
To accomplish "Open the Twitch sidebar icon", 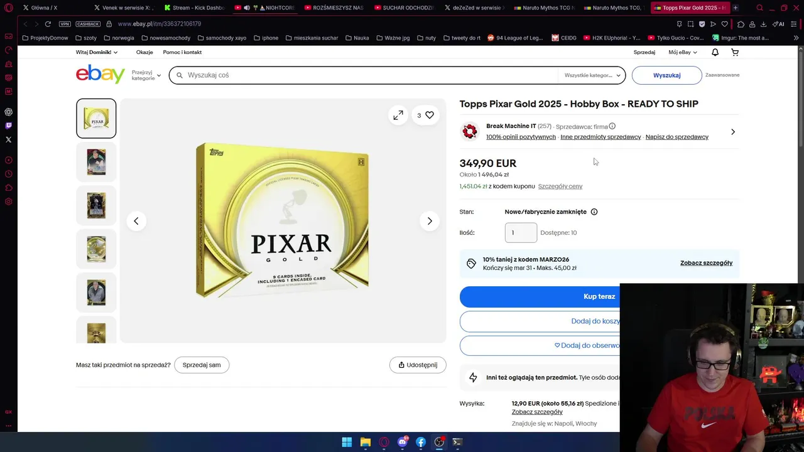I will click(8, 126).
